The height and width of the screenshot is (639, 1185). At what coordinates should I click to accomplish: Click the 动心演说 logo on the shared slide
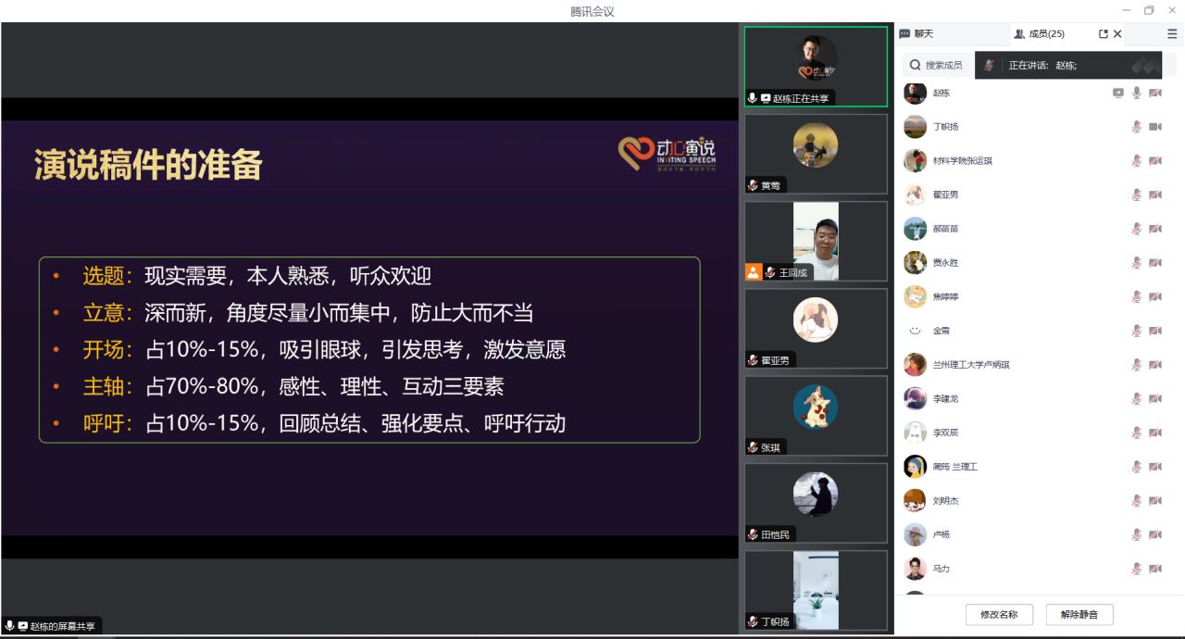667,153
